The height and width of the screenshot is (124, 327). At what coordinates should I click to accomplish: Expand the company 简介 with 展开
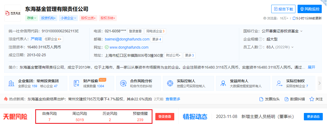311,67
